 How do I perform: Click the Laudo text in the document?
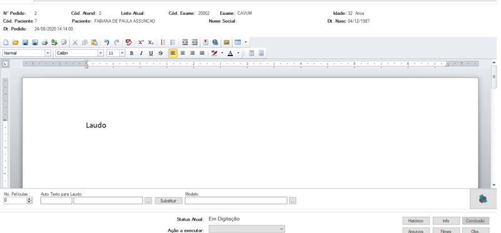(x=96, y=126)
